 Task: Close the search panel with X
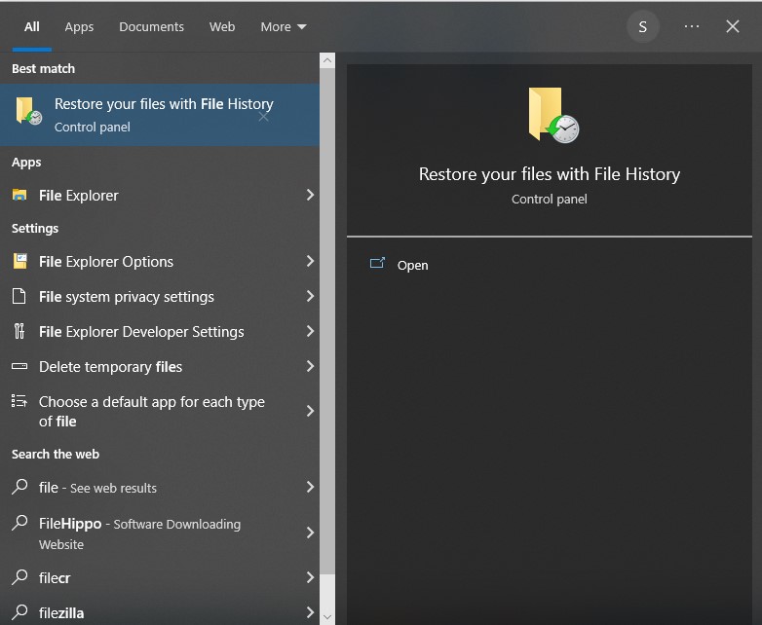[x=733, y=26]
